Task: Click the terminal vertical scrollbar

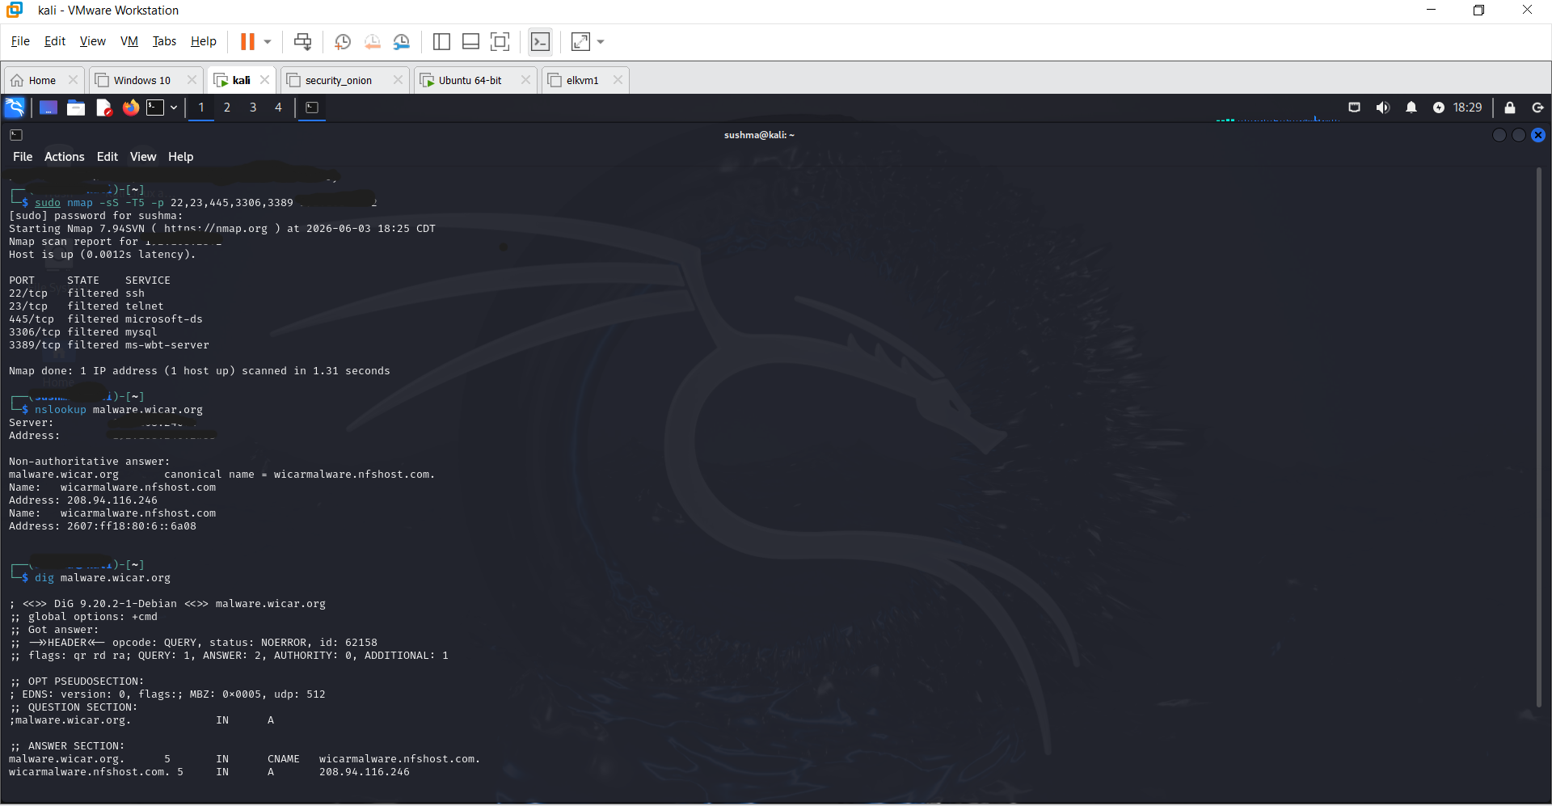Action: click(x=1539, y=437)
